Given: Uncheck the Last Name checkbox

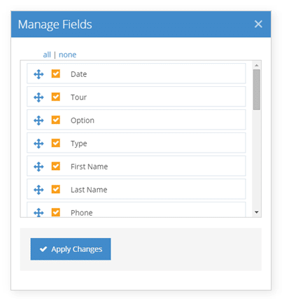Looking at the screenshot, I should pos(56,189).
